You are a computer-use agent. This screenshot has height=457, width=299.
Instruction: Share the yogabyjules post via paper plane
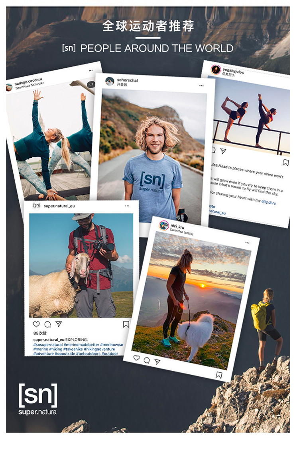[223, 151]
